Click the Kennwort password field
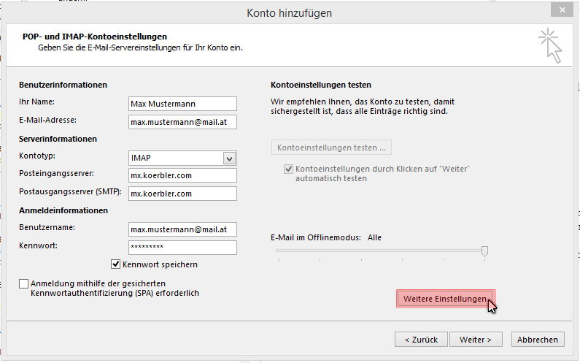580x363 pixels. [x=182, y=248]
